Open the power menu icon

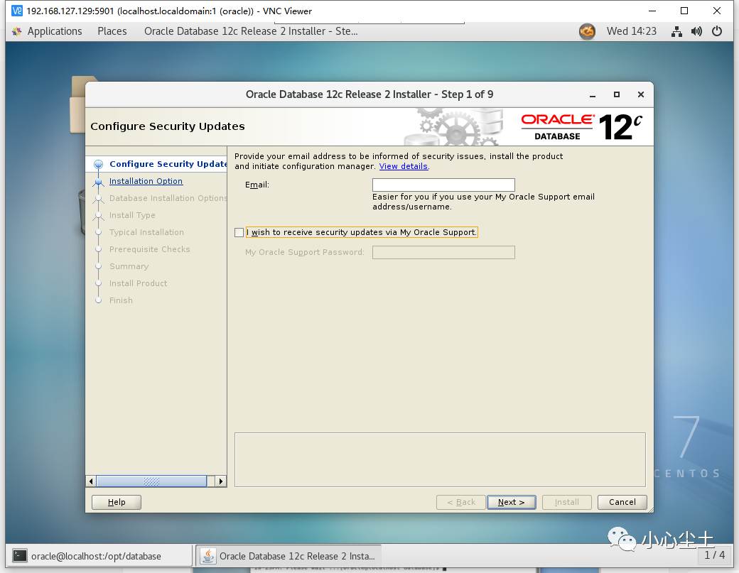(x=717, y=31)
